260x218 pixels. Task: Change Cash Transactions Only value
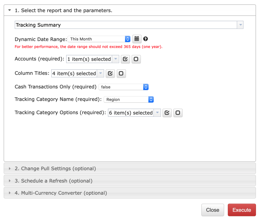[123, 87]
